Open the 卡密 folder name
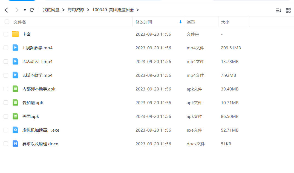The height and width of the screenshot is (173, 294). click(27, 34)
